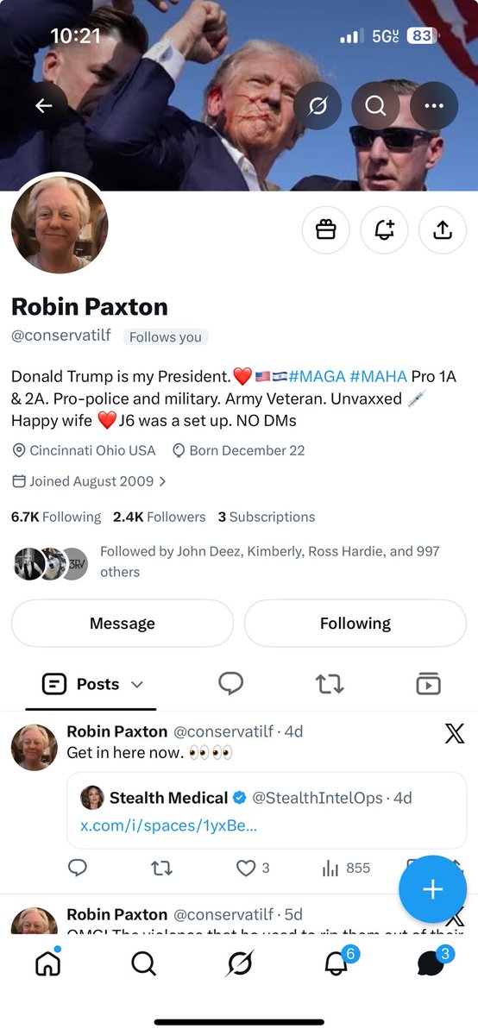Open the Notifications bell in bottom bar
The image size is (478, 1035).
tap(336, 962)
